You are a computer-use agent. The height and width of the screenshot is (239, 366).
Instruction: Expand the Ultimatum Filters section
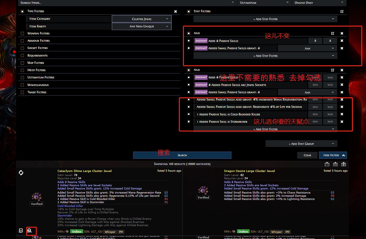(x=41, y=77)
